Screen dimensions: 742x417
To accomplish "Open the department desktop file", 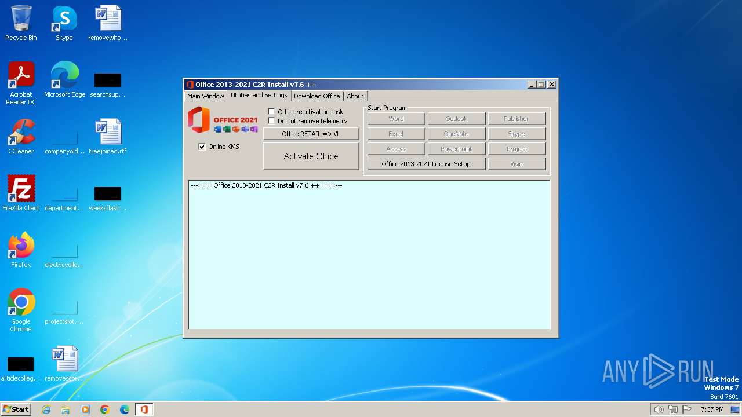I will pyautogui.click(x=64, y=198).
